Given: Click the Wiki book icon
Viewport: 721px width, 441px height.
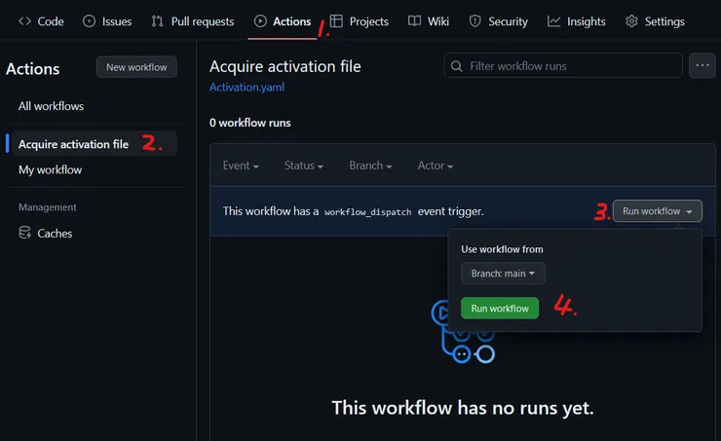Looking at the screenshot, I should [x=415, y=21].
